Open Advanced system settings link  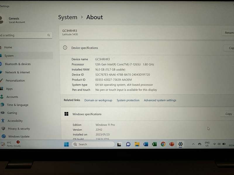pos(160,100)
